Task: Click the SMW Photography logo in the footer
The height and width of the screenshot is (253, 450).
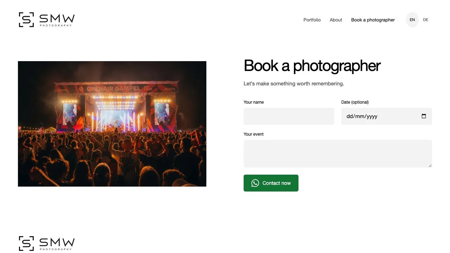Action: tap(47, 244)
